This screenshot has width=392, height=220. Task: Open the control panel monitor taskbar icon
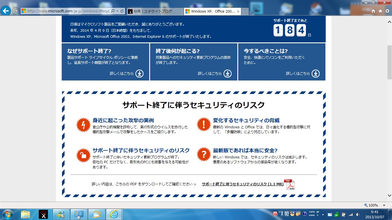[79, 214]
